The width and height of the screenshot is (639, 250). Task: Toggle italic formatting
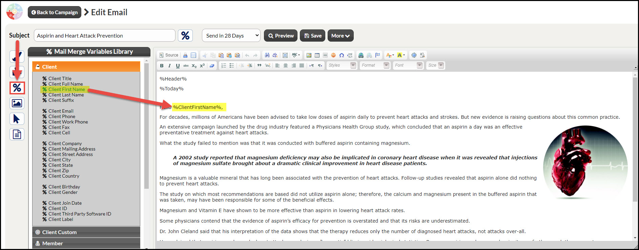coord(169,66)
